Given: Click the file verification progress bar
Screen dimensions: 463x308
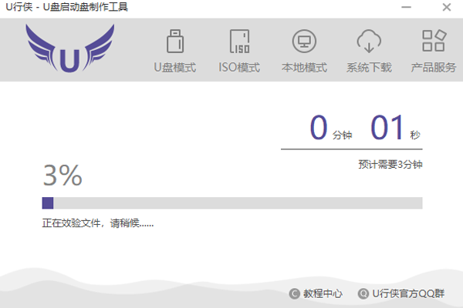Looking at the screenshot, I should point(231,203).
